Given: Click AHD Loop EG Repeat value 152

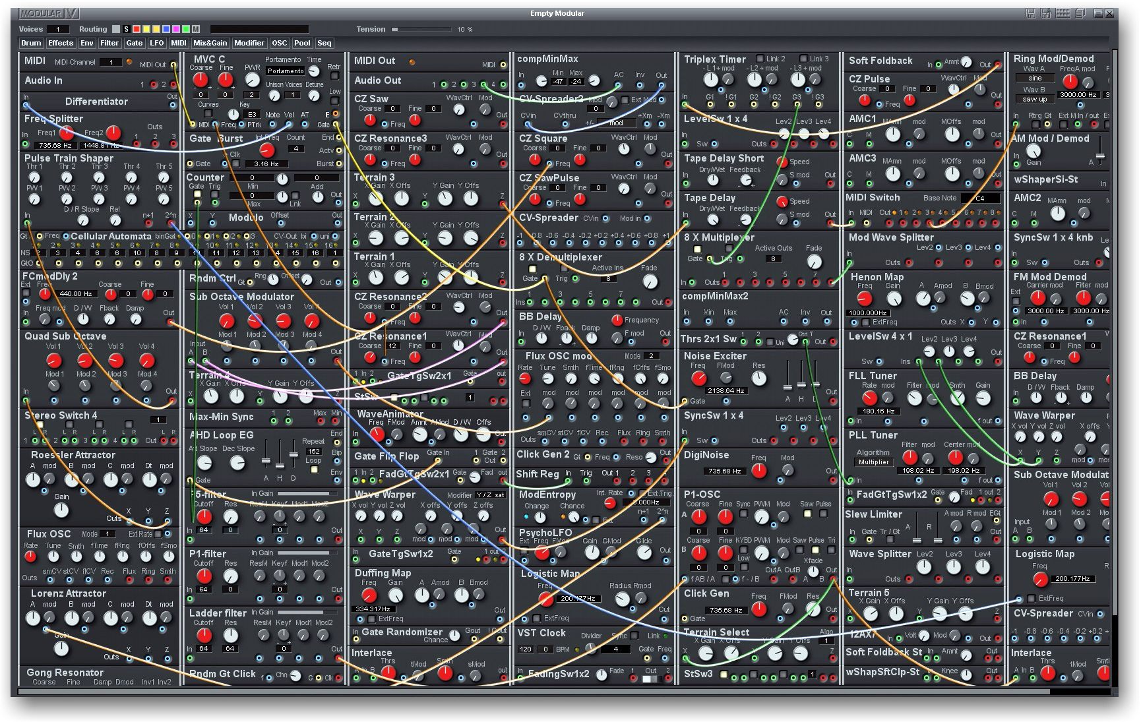Looking at the screenshot, I should coord(314,452).
